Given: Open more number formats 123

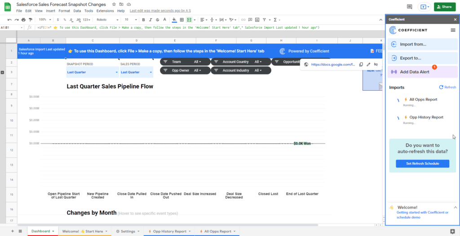Looking at the screenshot, I should tap(87, 20).
